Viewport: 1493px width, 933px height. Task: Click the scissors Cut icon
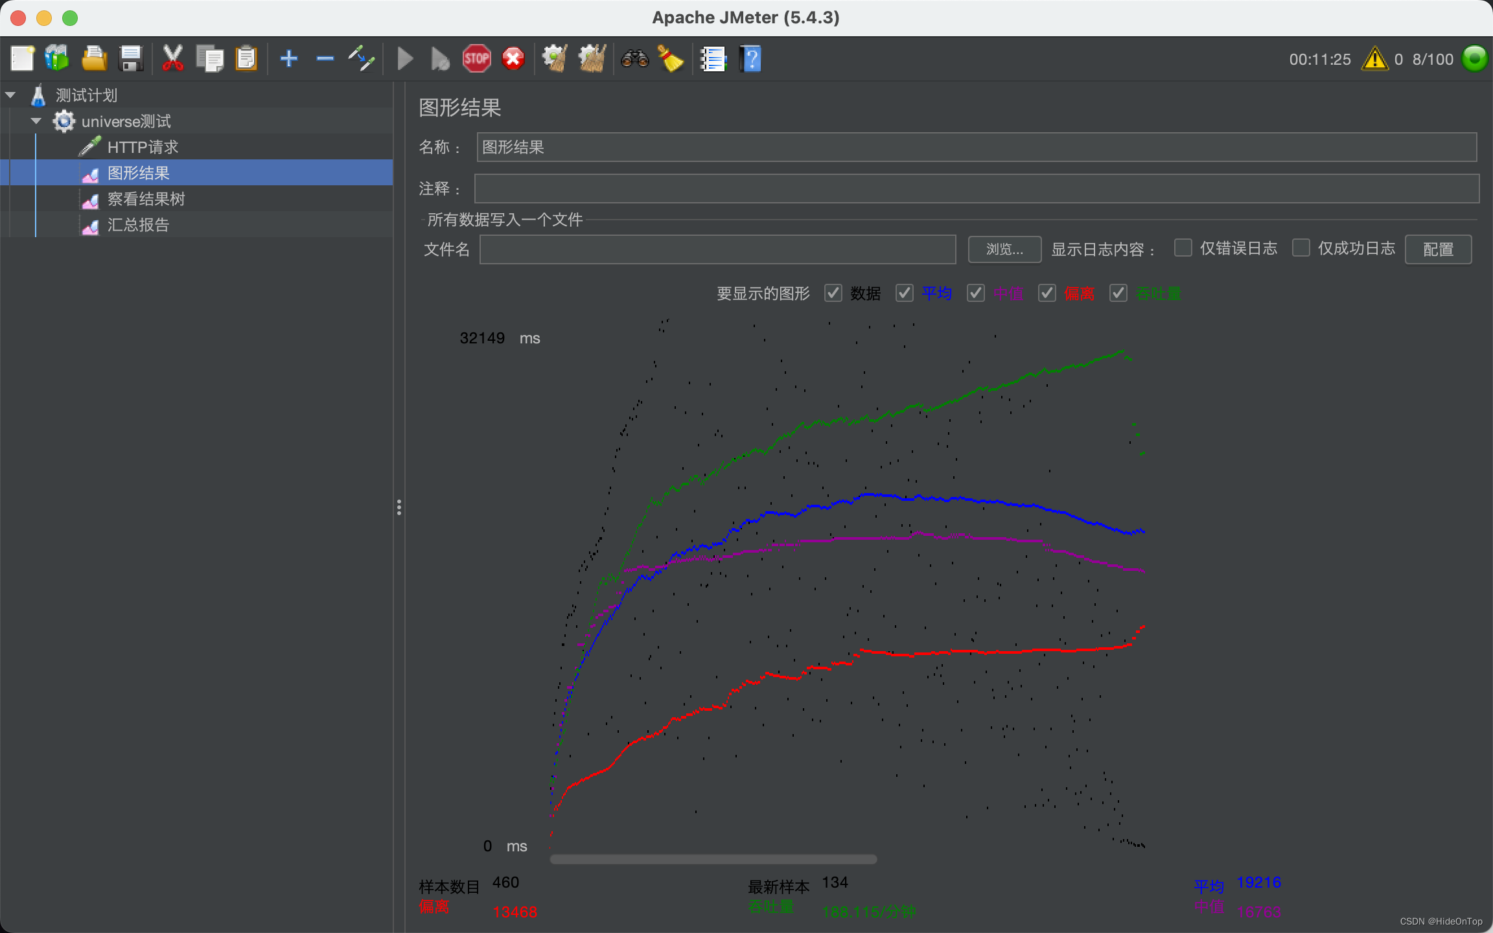click(172, 59)
